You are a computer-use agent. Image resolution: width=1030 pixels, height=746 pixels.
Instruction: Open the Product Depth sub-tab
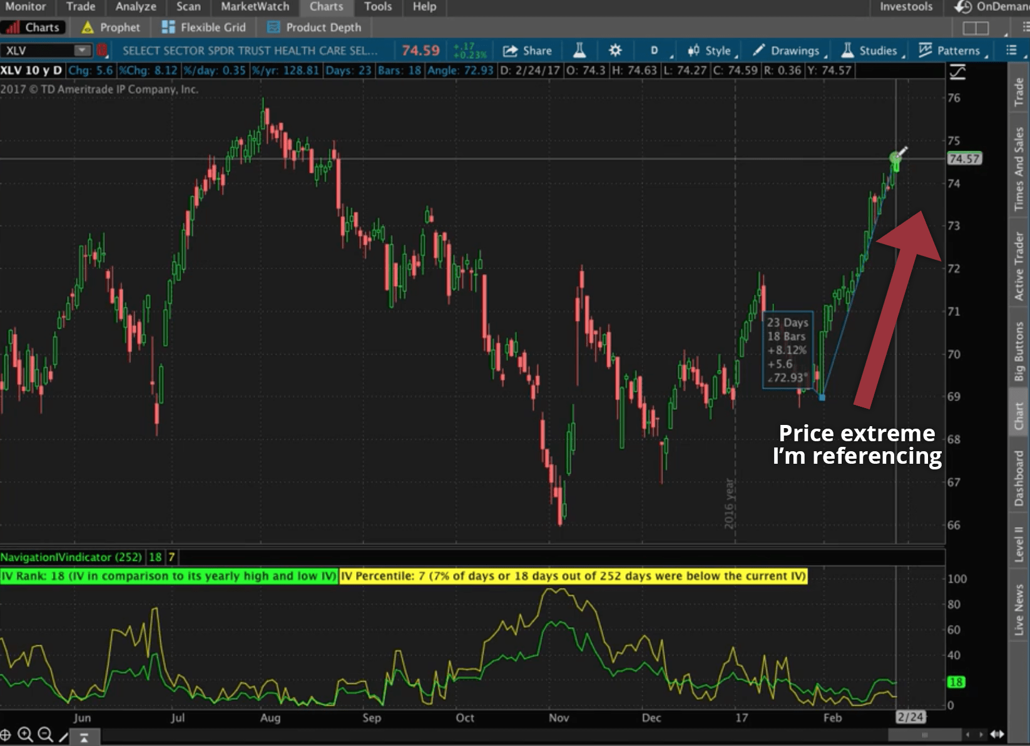click(315, 28)
